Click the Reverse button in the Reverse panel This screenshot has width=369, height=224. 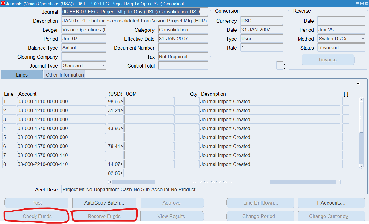(328, 60)
